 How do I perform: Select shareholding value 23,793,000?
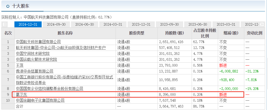pyautogui.click(x=168, y=65)
